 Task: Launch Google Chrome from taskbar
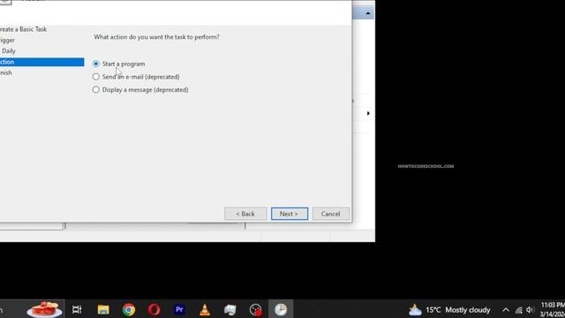[x=129, y=310]
